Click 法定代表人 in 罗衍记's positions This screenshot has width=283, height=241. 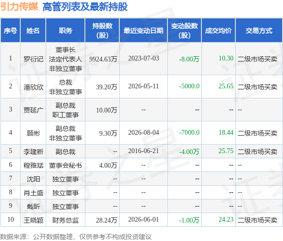click(x=66, y=59)
